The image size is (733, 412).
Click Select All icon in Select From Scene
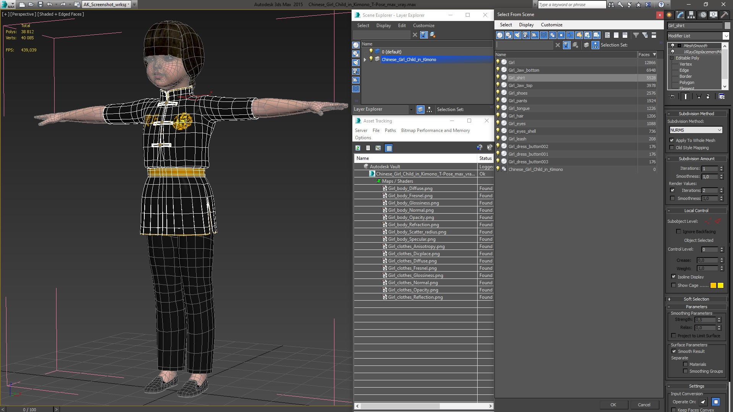click(x=607, y=35)
